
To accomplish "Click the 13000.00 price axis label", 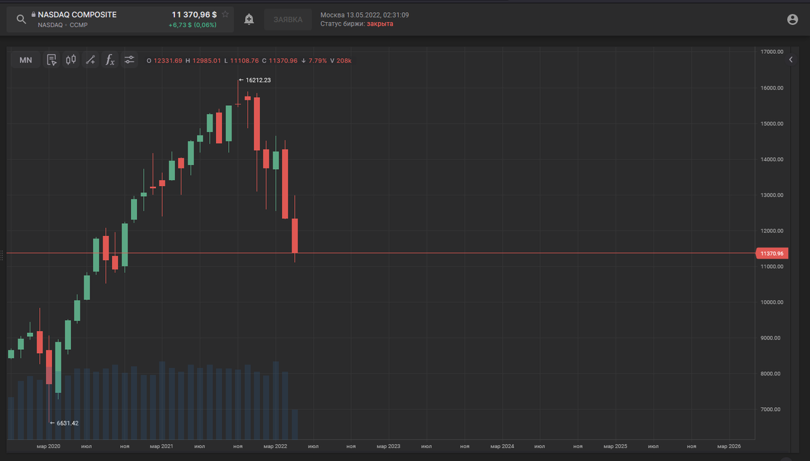I will 772,195.
